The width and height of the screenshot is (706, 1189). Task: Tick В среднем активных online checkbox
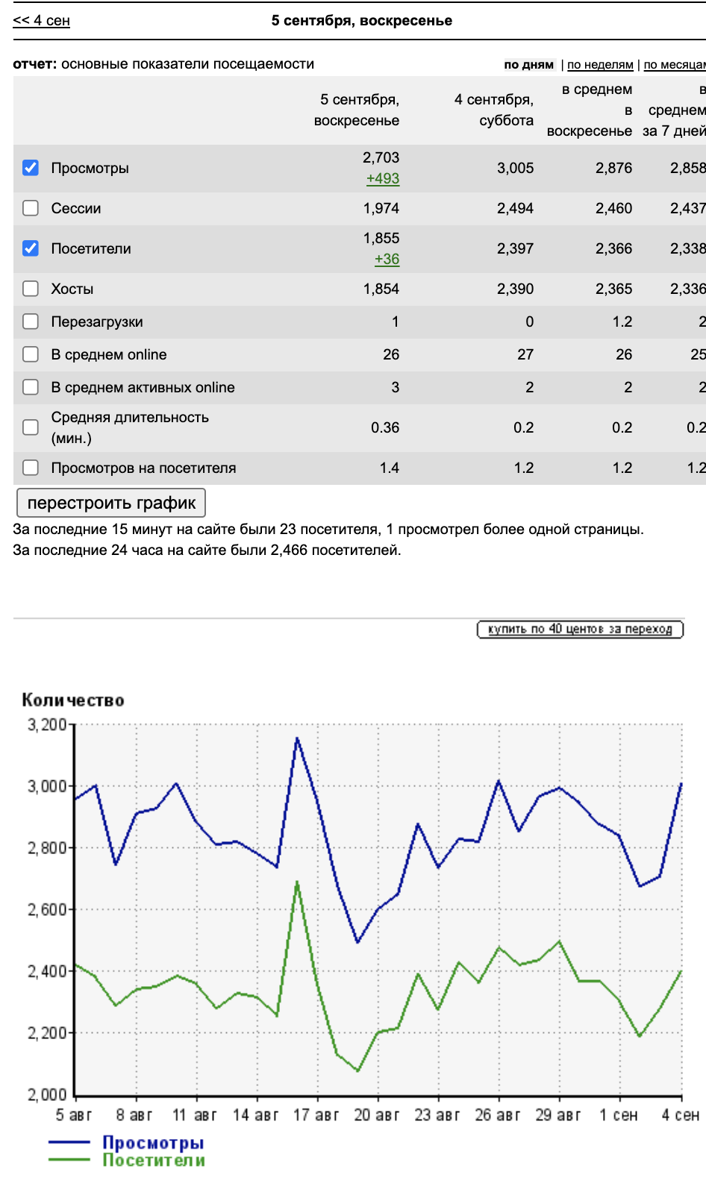point(31,387)
